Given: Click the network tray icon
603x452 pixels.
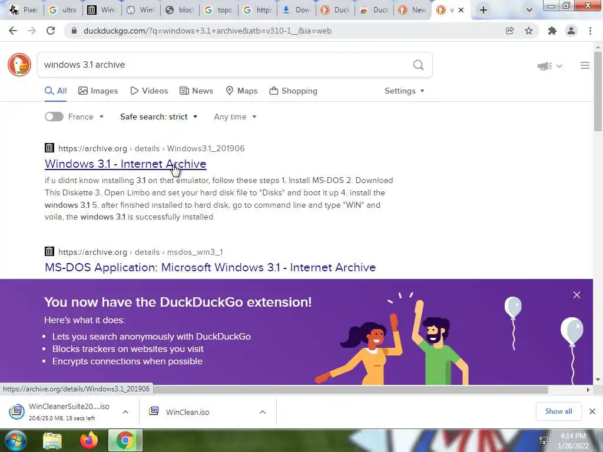Looking at the screenshot, I should pos(544,440).
